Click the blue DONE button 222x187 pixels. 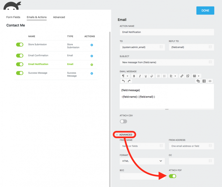(205, 10)
